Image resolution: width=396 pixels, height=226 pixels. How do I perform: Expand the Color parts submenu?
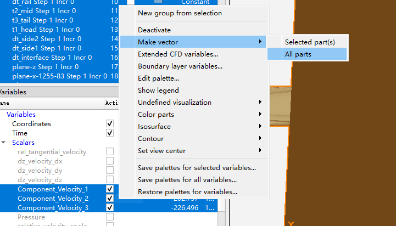pyautogui.click(x=156, y=115)
